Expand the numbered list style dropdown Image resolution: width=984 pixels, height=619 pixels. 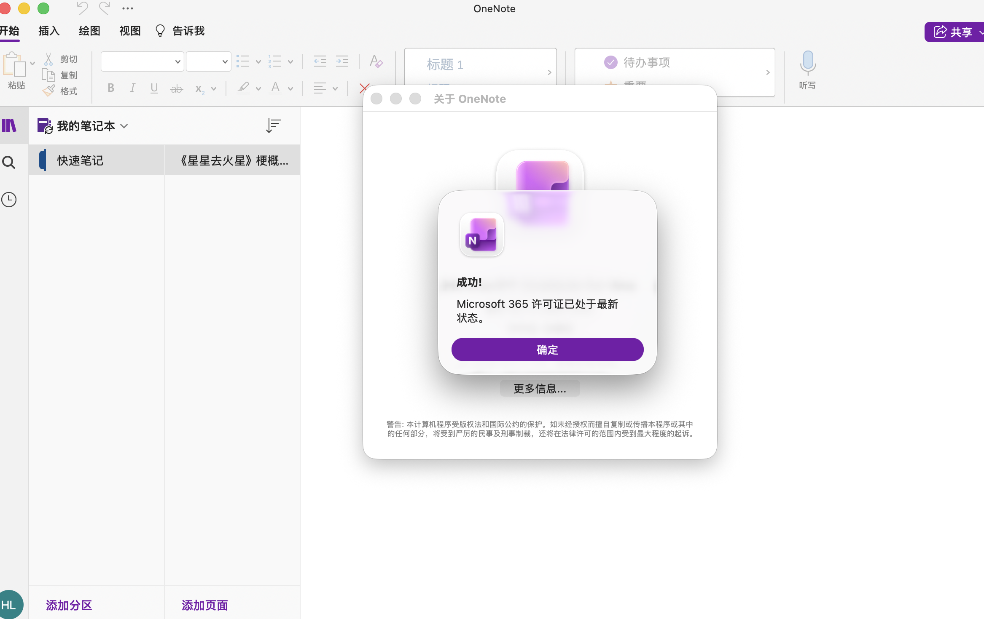tap(290, 62)
